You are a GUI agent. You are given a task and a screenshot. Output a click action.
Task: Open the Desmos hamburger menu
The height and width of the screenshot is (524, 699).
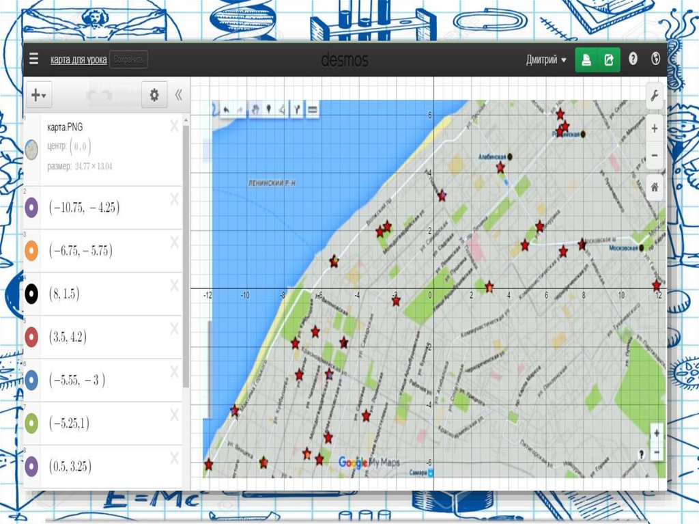tap(34, 59)
